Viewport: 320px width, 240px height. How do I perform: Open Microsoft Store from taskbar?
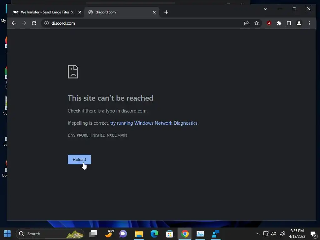click(x=169, y=234)
